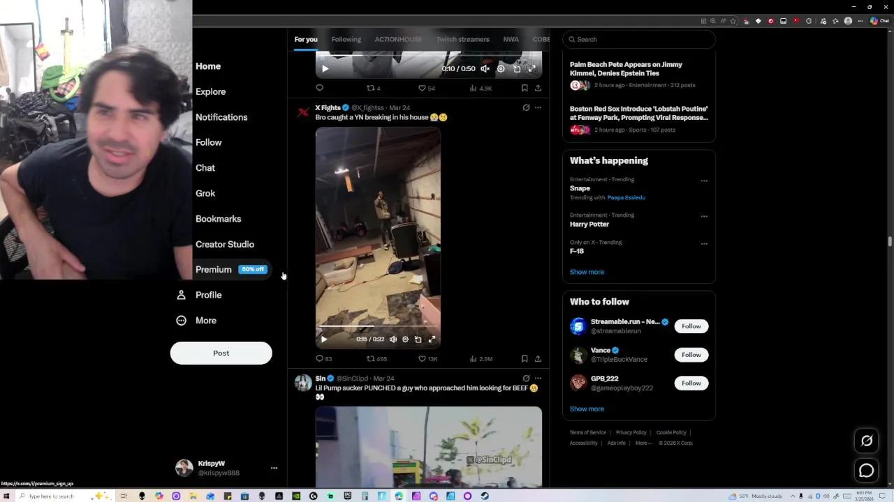894x502 pixels.
Task: Open Grok in sidebar
Action: [205, 194]
